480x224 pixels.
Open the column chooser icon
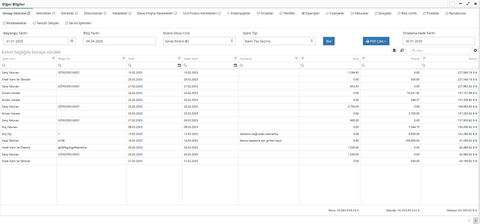402,50
